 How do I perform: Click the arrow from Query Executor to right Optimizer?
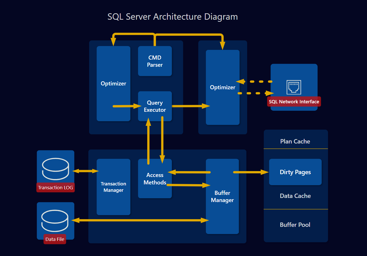191,106
